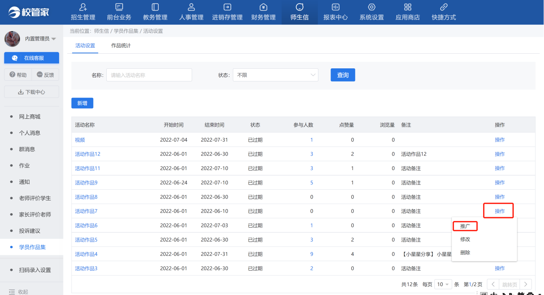Open 老师评价学生 sidebar item
The width and height of the screenshot is (544, 295).
coord(35,198)
